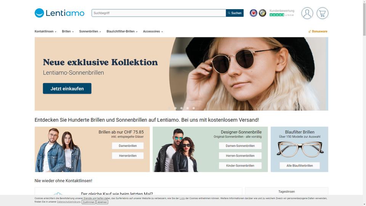Click the Lentiamo logo

(x=59, y=13)
